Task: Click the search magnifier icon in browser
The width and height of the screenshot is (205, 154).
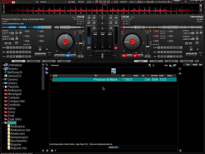Action: point(149,65)
